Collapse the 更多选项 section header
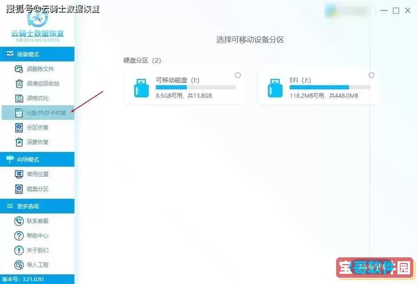 37,206
